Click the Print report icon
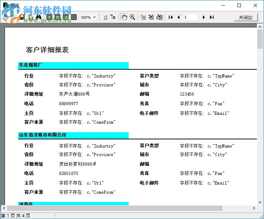 click(6, 17)
